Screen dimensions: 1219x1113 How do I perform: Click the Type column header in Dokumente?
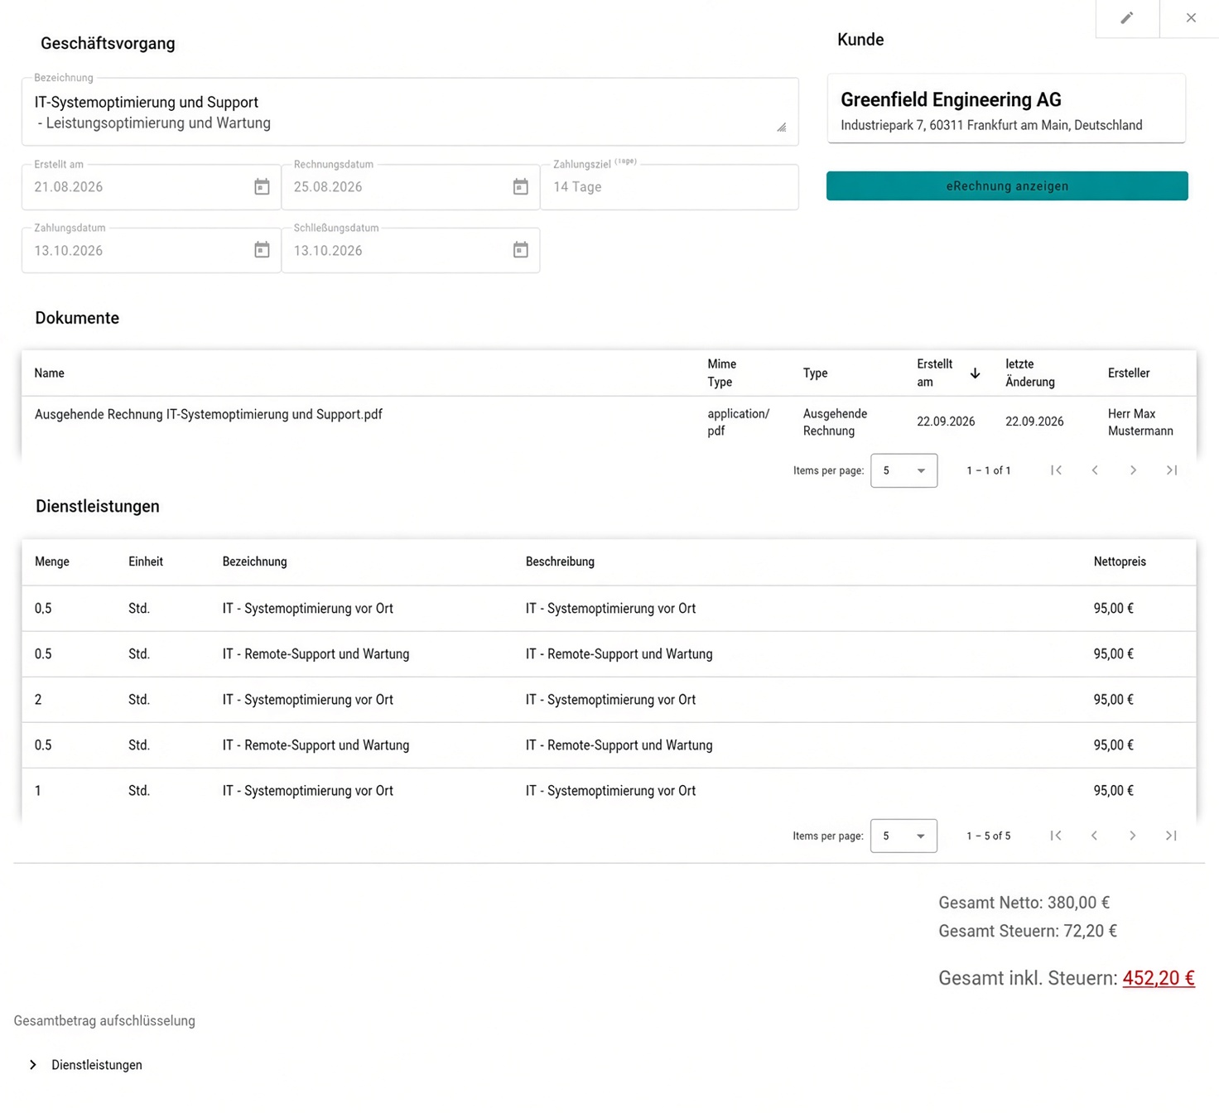(816, 373)
